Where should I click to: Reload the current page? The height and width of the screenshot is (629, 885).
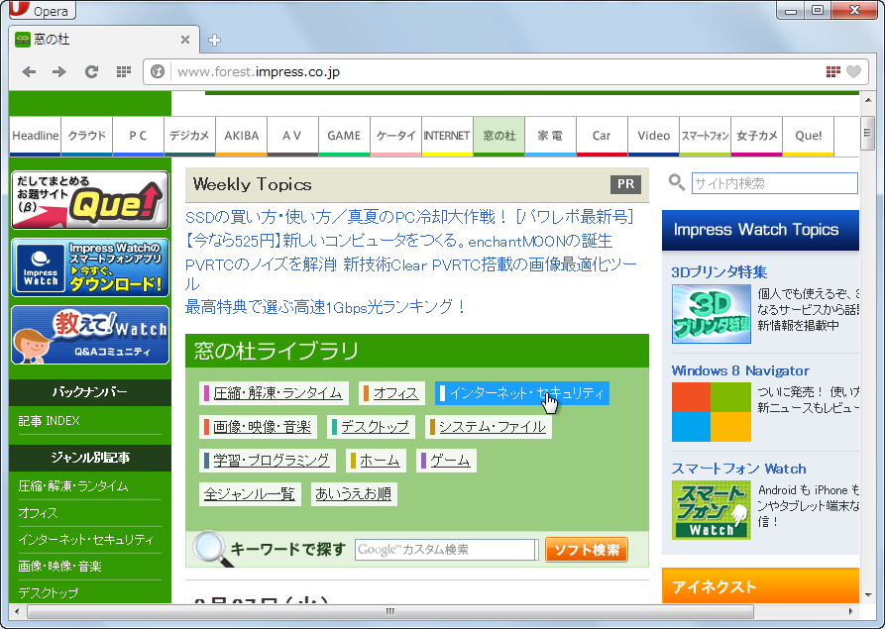point(91,71)
